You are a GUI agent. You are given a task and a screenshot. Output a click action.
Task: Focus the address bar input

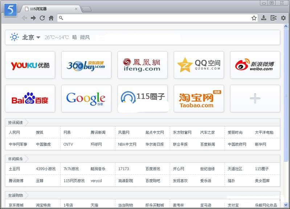157,18
